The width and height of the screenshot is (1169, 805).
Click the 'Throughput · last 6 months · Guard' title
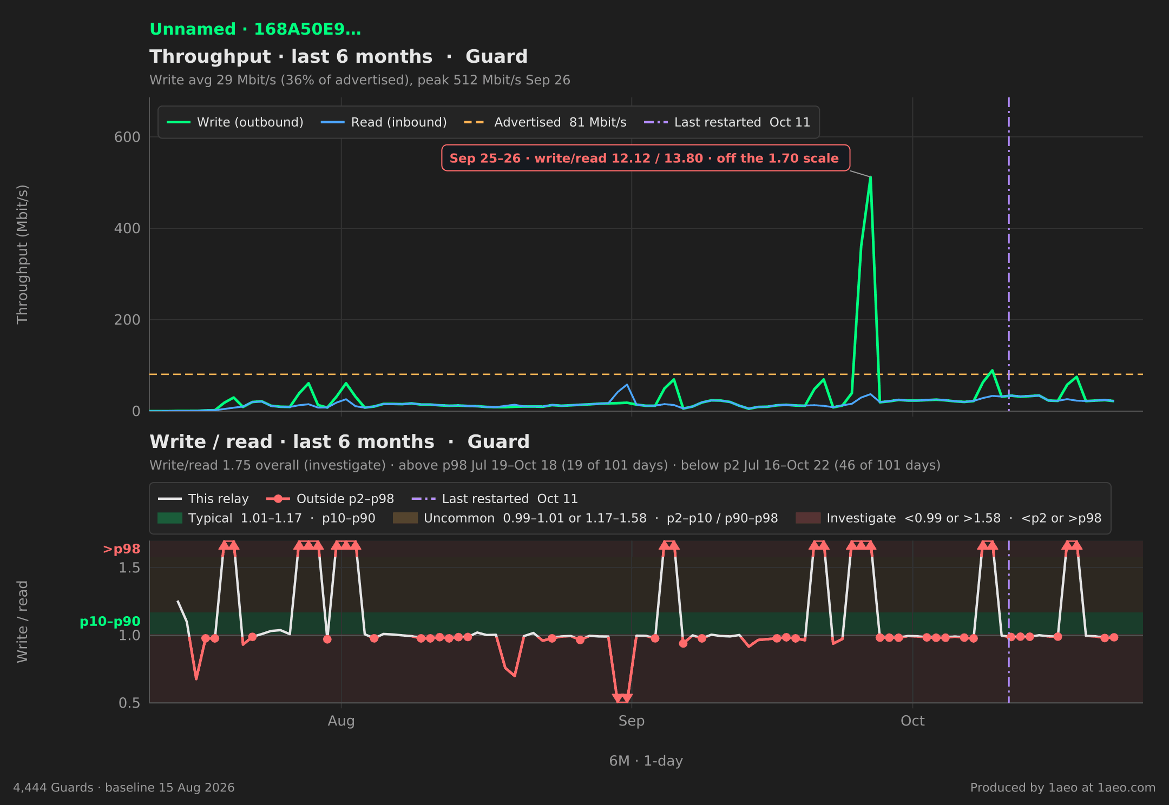tap(339, 56)
